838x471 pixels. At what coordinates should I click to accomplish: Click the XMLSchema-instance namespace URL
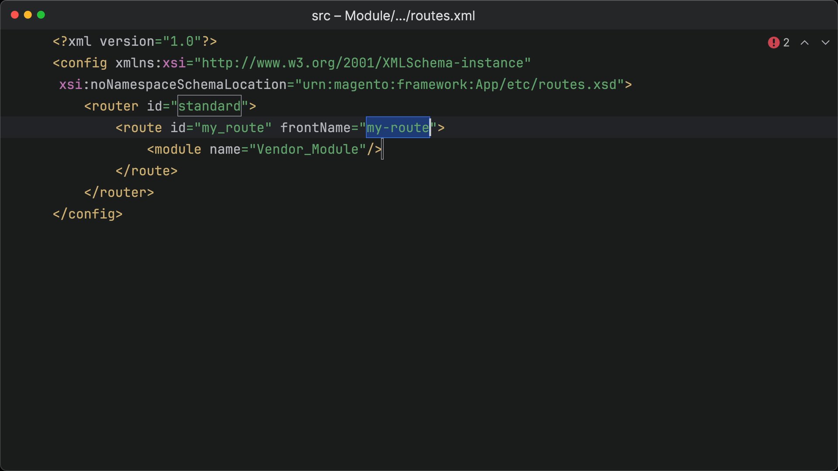363,63
